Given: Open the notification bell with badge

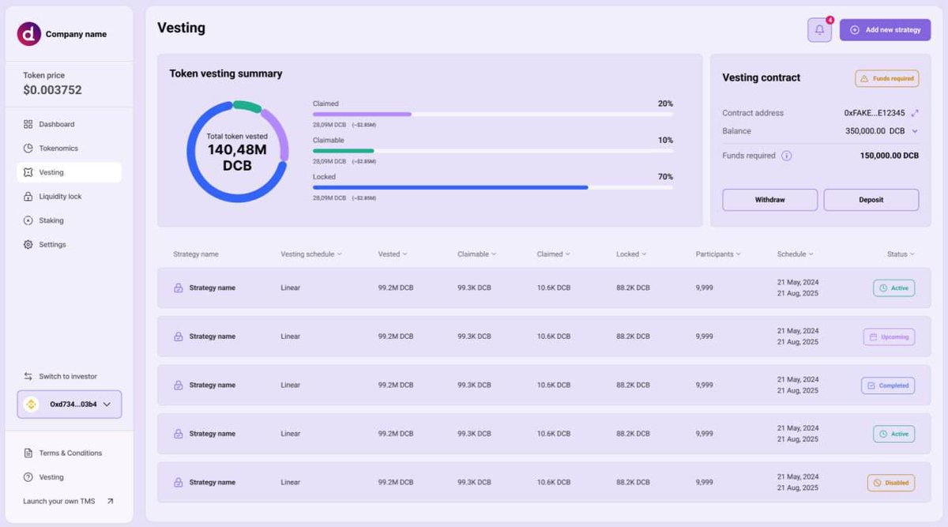Looking at the screenshot, I should (819, 29).
